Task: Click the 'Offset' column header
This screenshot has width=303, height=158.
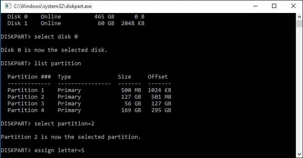Action: (x=158, y=77)
